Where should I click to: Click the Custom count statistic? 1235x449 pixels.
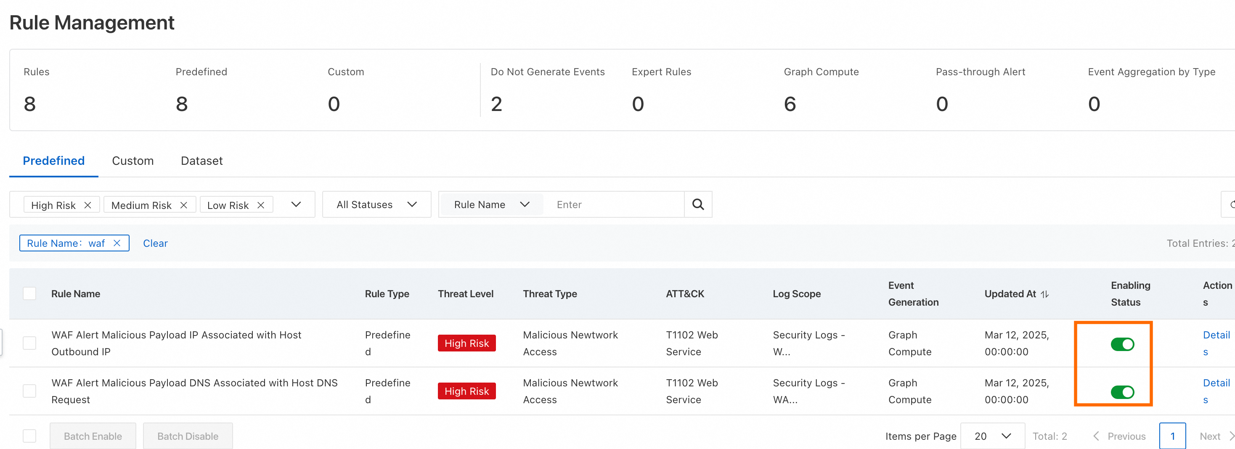click(x=334, y=104)
